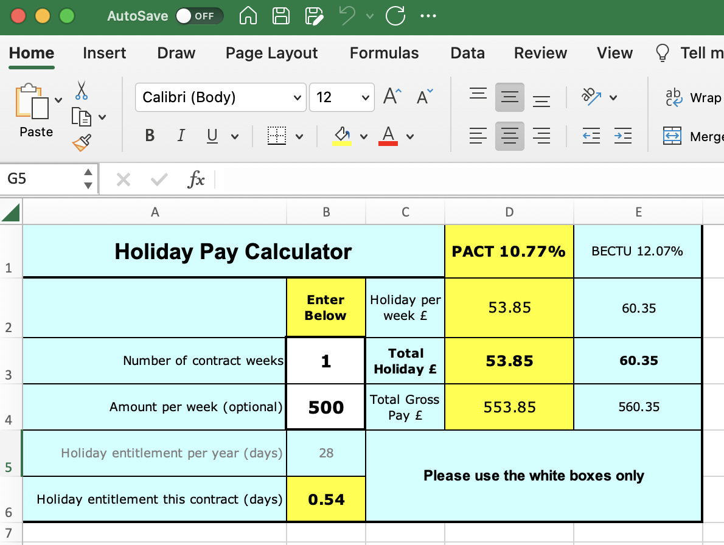Click the Align Right icon
724x545 pixels.
point(541,136)
